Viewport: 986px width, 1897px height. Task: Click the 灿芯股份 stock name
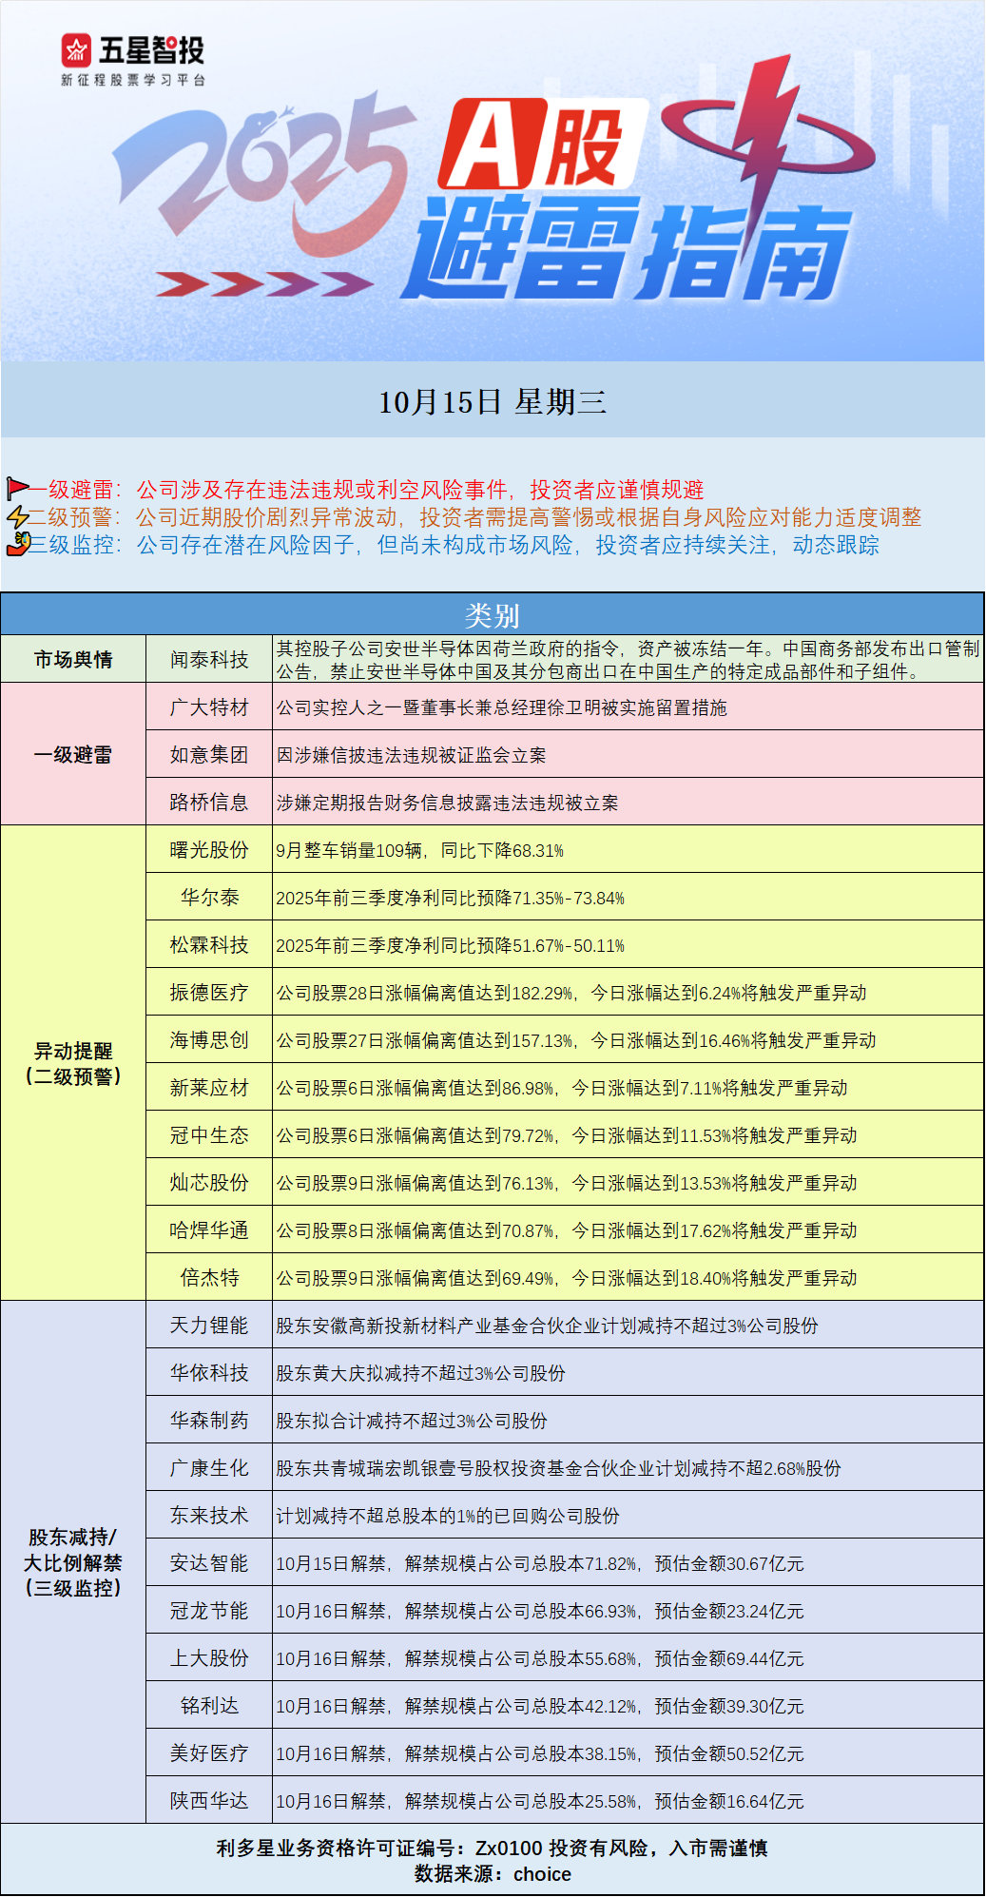(x=209, y=1183)
